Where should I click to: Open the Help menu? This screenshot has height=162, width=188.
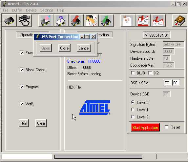point(61,10)
